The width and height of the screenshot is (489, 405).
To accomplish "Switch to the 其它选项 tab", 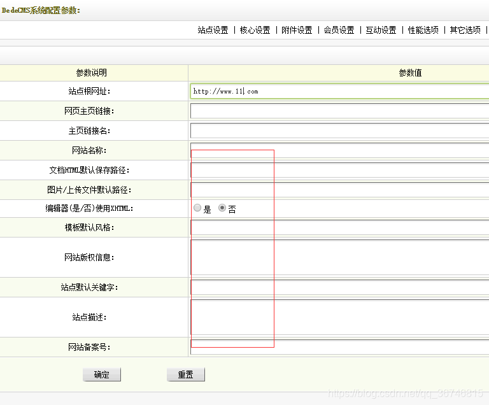I will [465, 30].
